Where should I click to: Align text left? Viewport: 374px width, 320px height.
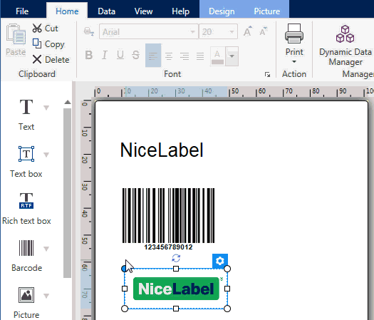153,56
